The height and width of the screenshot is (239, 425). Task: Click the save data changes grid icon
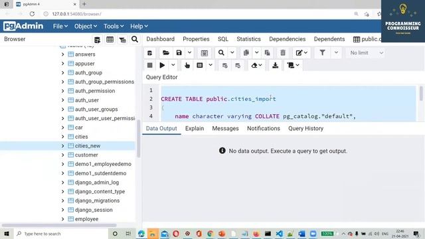(204, 53)
